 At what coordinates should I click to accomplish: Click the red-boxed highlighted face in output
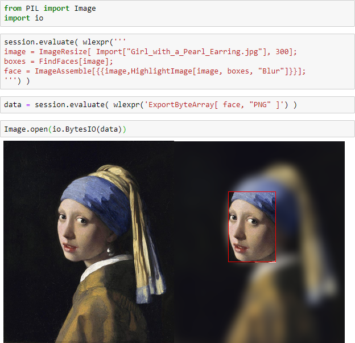tap(251, 227)
